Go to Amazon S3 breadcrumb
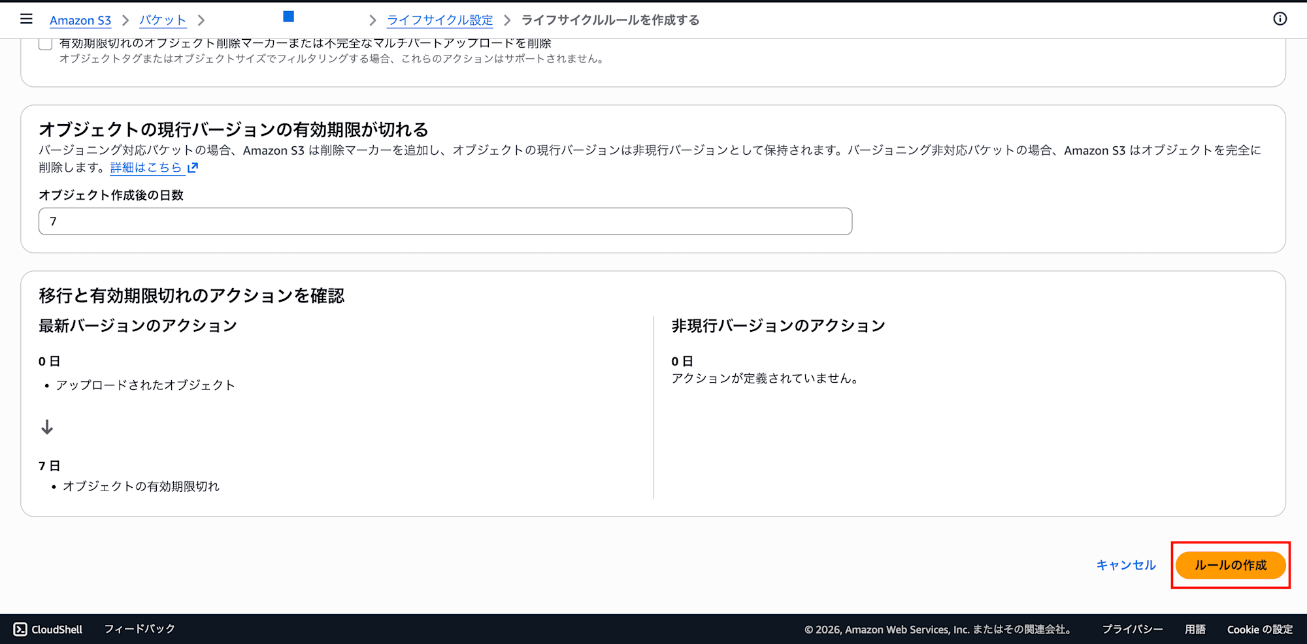Screen dimensions: 1307x644 coord(80,20)
